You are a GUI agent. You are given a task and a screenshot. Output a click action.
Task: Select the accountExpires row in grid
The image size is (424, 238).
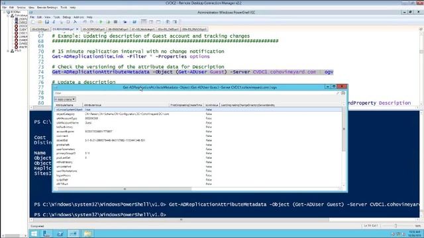pyautogui.click(x=198, y=132)
